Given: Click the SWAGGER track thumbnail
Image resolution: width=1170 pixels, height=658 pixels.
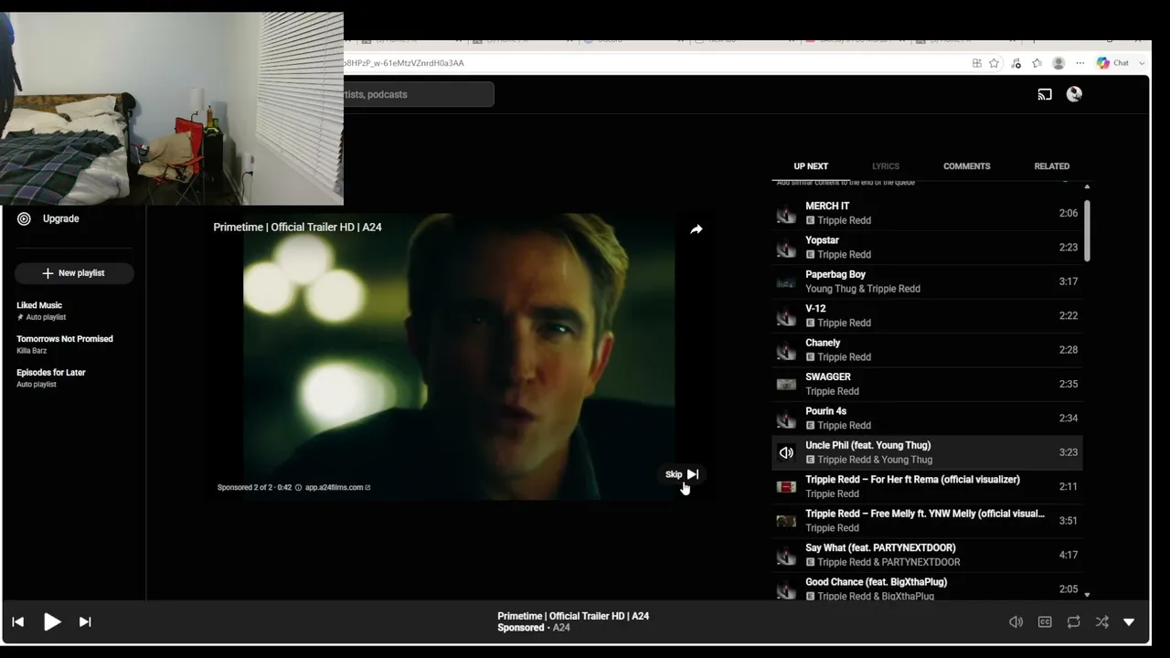Looking at the screenshot, I should tap(786, 385).
